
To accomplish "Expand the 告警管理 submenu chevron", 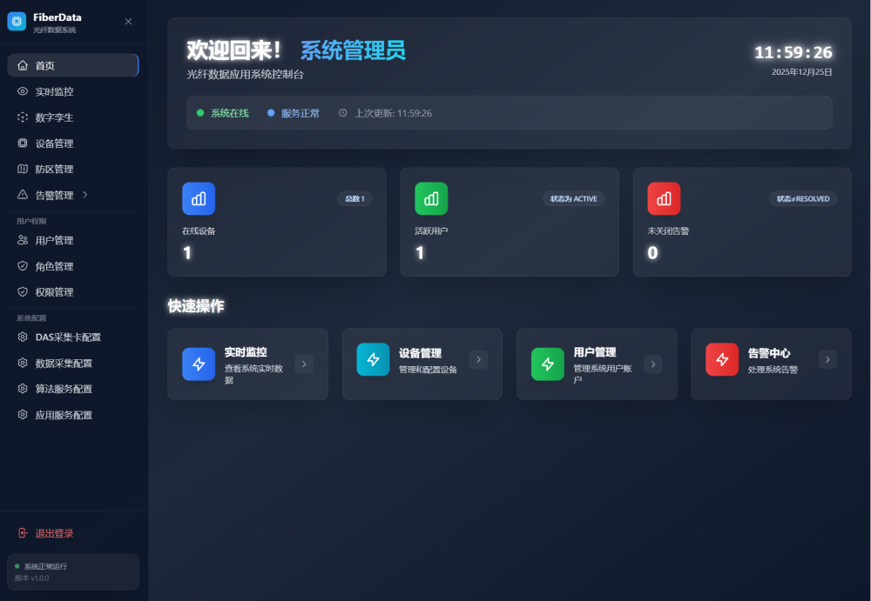I will (x=84, y=195).
